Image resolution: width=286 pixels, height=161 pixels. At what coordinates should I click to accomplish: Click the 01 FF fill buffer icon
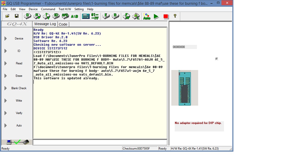coord(95,16)
